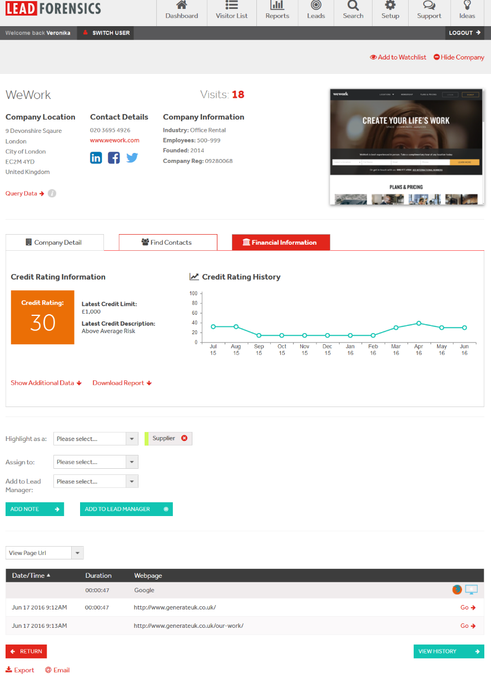
Task: Click the WeWork company name heading
Action: pos(28,95)
